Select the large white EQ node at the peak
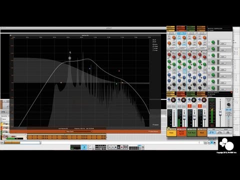 tap(69, 58)
